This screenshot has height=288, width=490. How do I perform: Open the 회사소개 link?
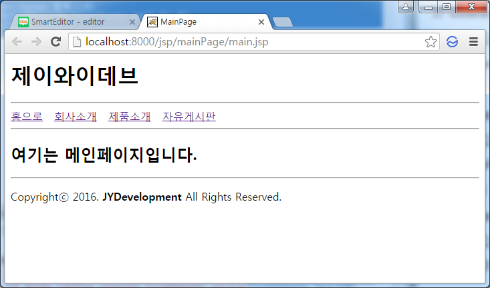(x=76, y=117)
